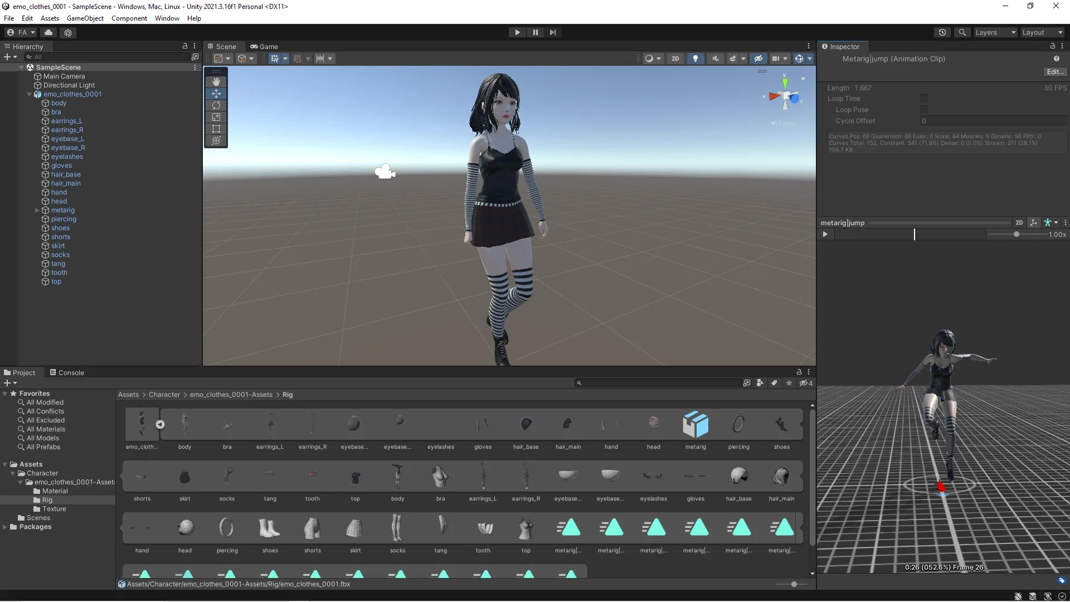Enable the Loop Pose checkbox

(x=923, y=110)
